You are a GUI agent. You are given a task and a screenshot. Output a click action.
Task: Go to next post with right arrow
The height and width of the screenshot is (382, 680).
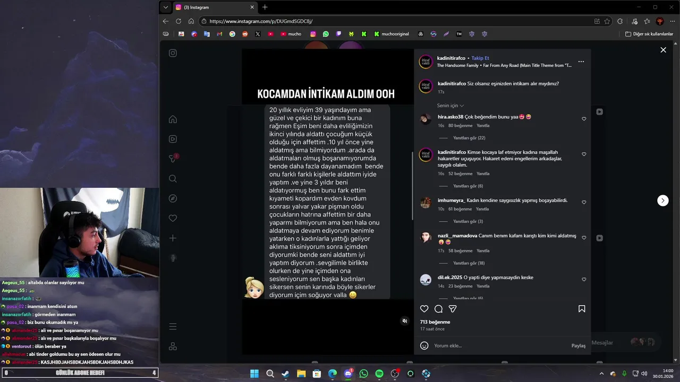coord(663,201)
